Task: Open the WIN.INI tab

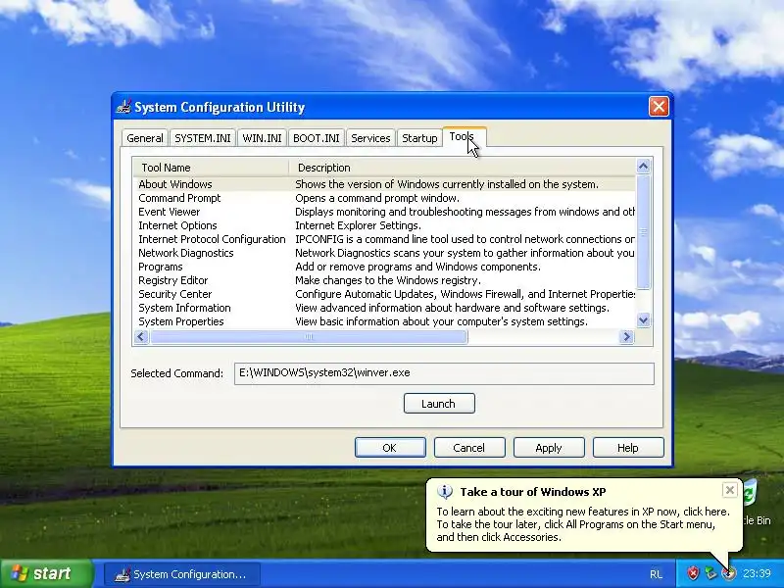Action: [262, 138]
